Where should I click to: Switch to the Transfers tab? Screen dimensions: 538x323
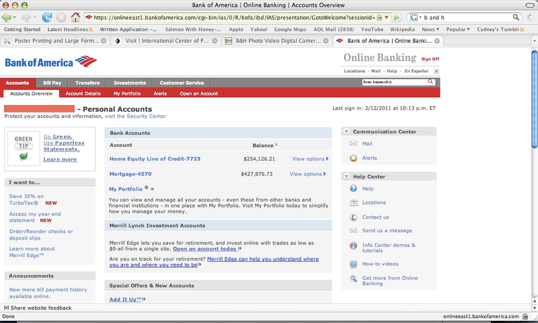[87, 83]
